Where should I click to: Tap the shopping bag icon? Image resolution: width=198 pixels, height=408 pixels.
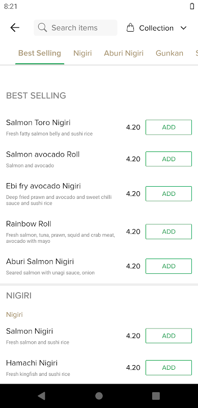130,28
